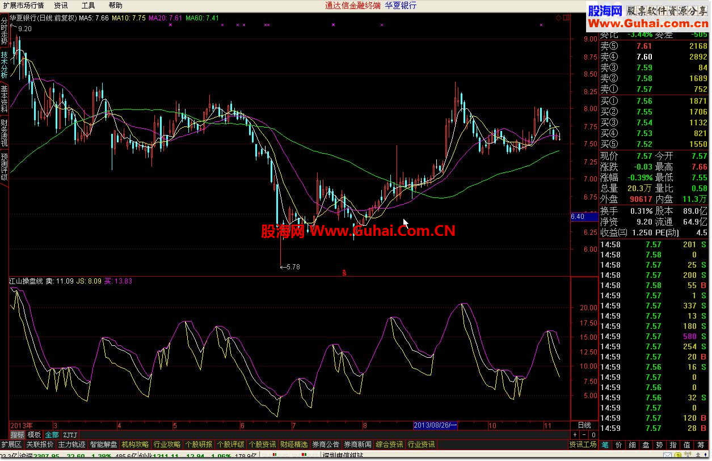Open the 关联报价 bottom tab
712x461 pixels.
[x=40, y=445]
